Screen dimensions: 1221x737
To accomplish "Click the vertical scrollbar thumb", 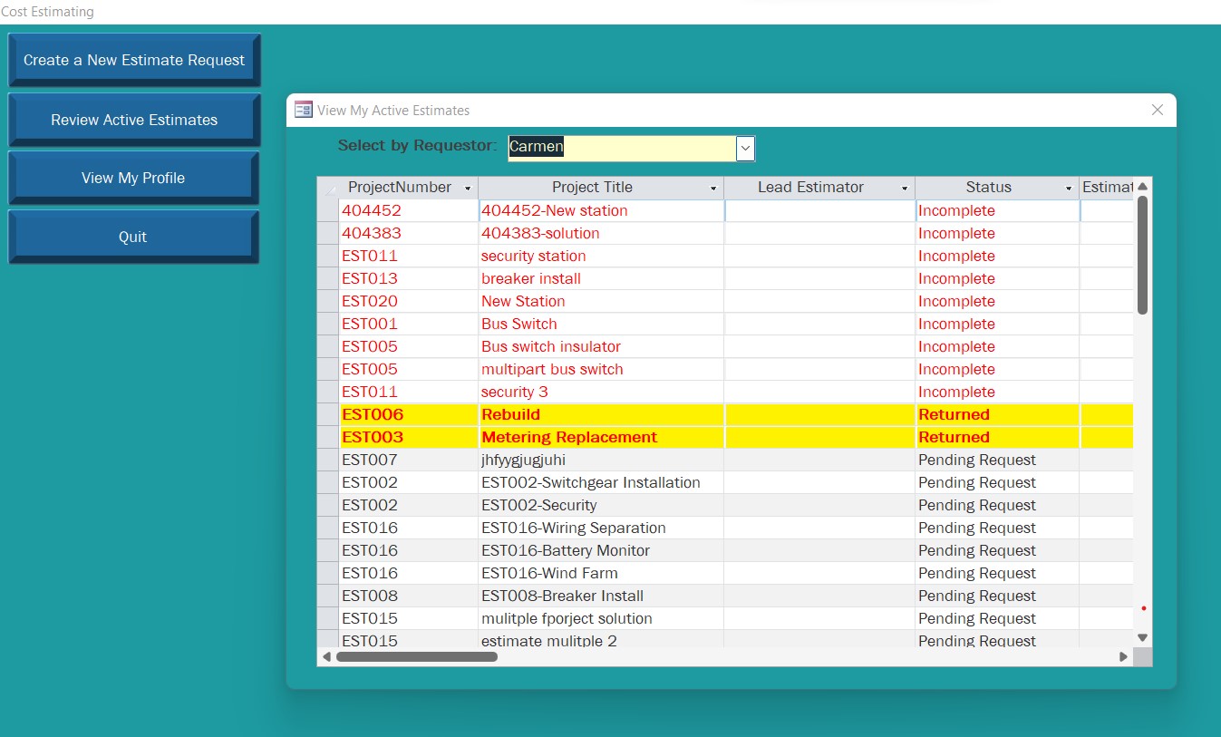I will pyautogui.click(x=1142, y=255).
